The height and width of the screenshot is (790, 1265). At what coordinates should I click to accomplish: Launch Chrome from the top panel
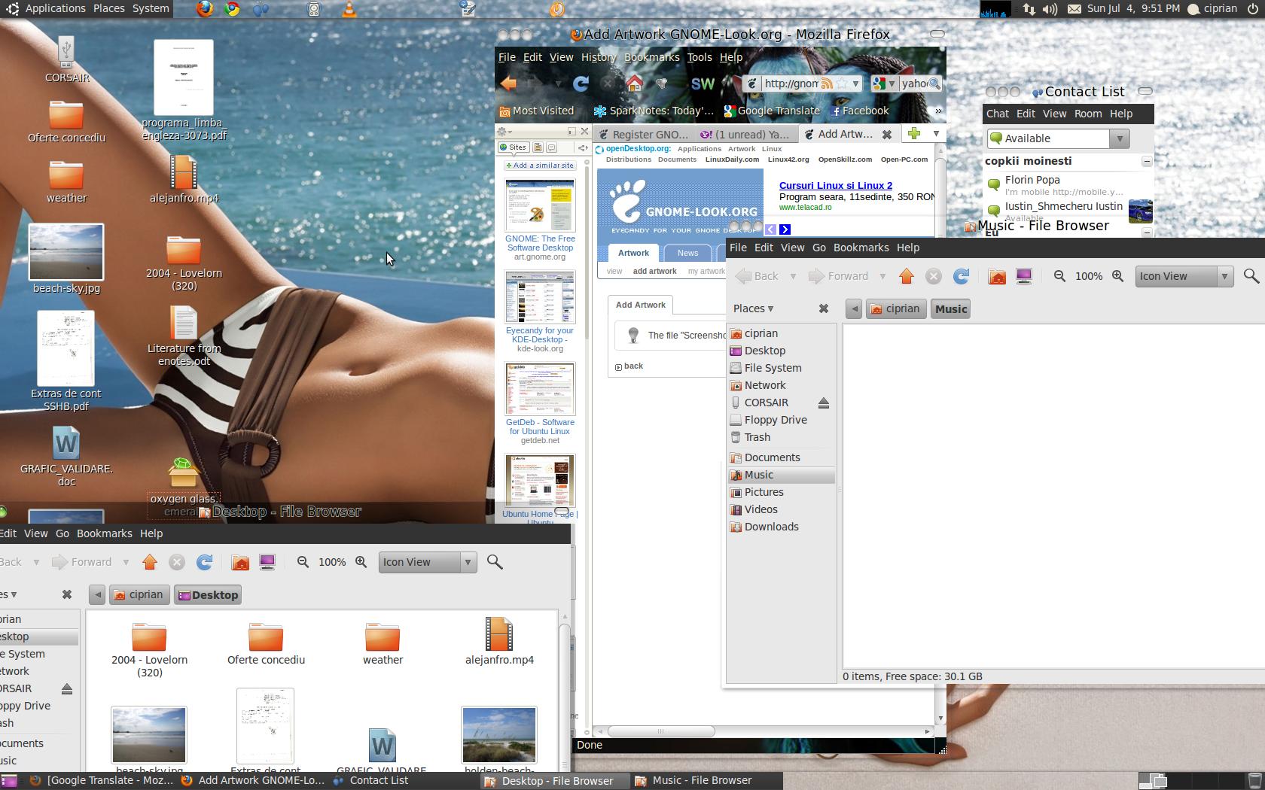click(232, 9)
